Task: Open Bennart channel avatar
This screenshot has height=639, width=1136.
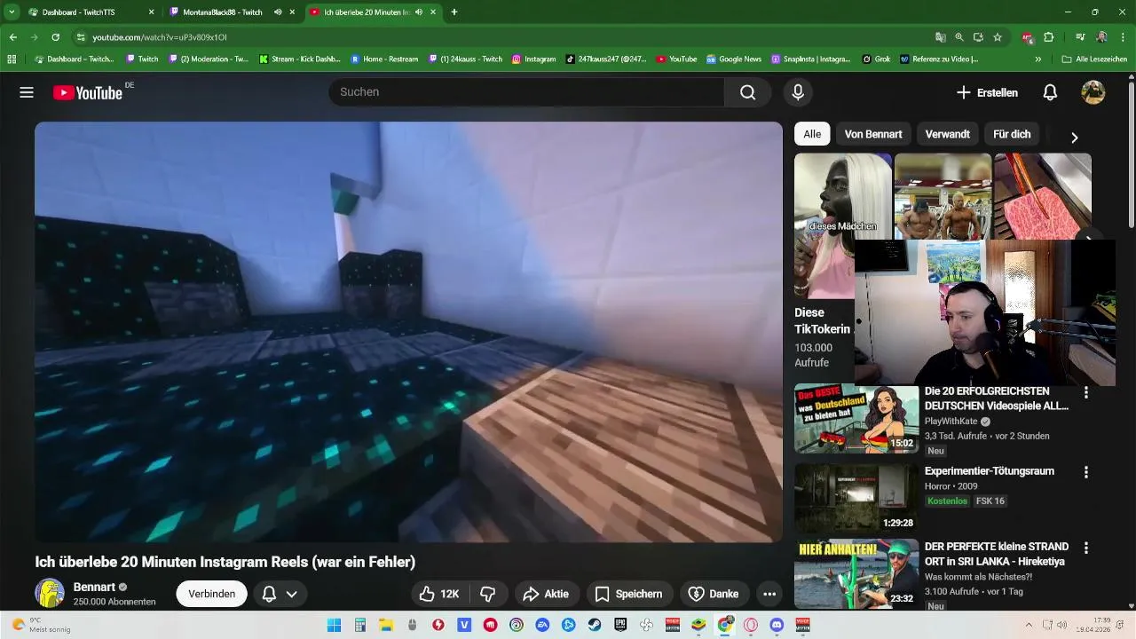Action: coord(50,593)
